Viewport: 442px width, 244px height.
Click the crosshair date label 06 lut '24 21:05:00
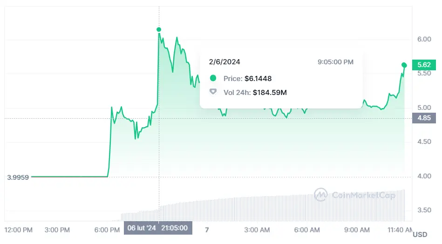click(158, 228)
